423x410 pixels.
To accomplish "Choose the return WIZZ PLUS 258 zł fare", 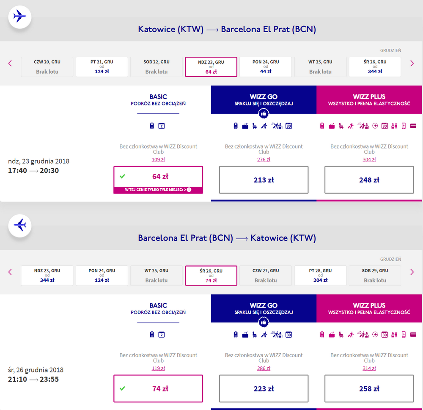I will (369, 388).
